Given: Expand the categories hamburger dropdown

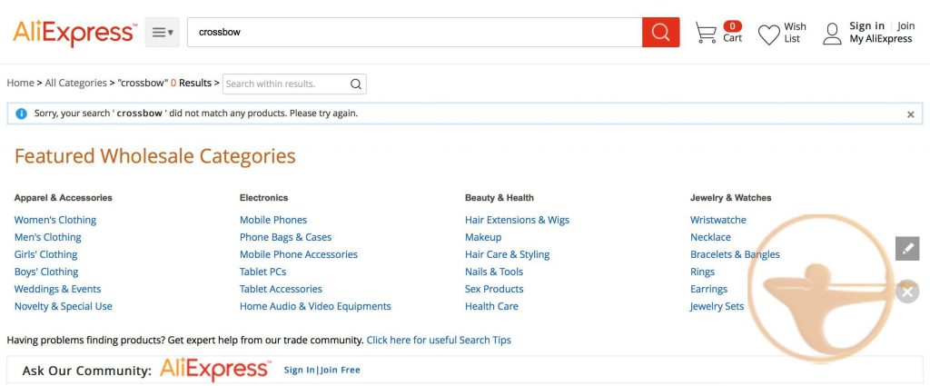Looking at the screenshot, I should [163, 32].
